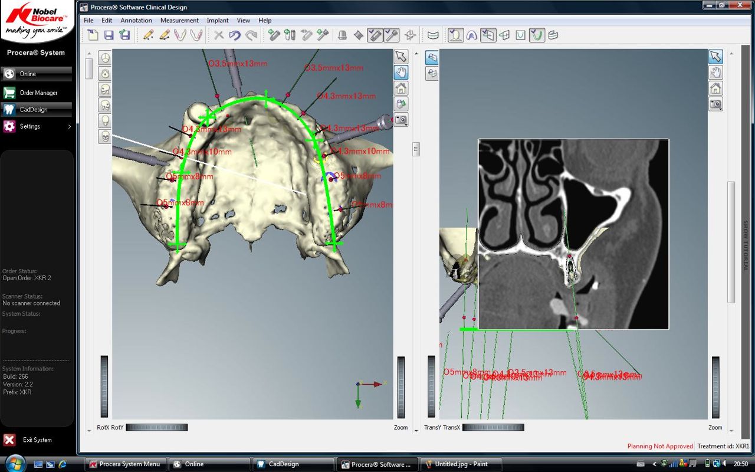Viewport: 755px width, 472px height.
Task: Click the RotX RotY horizontal slider
Action: [157, 427]
